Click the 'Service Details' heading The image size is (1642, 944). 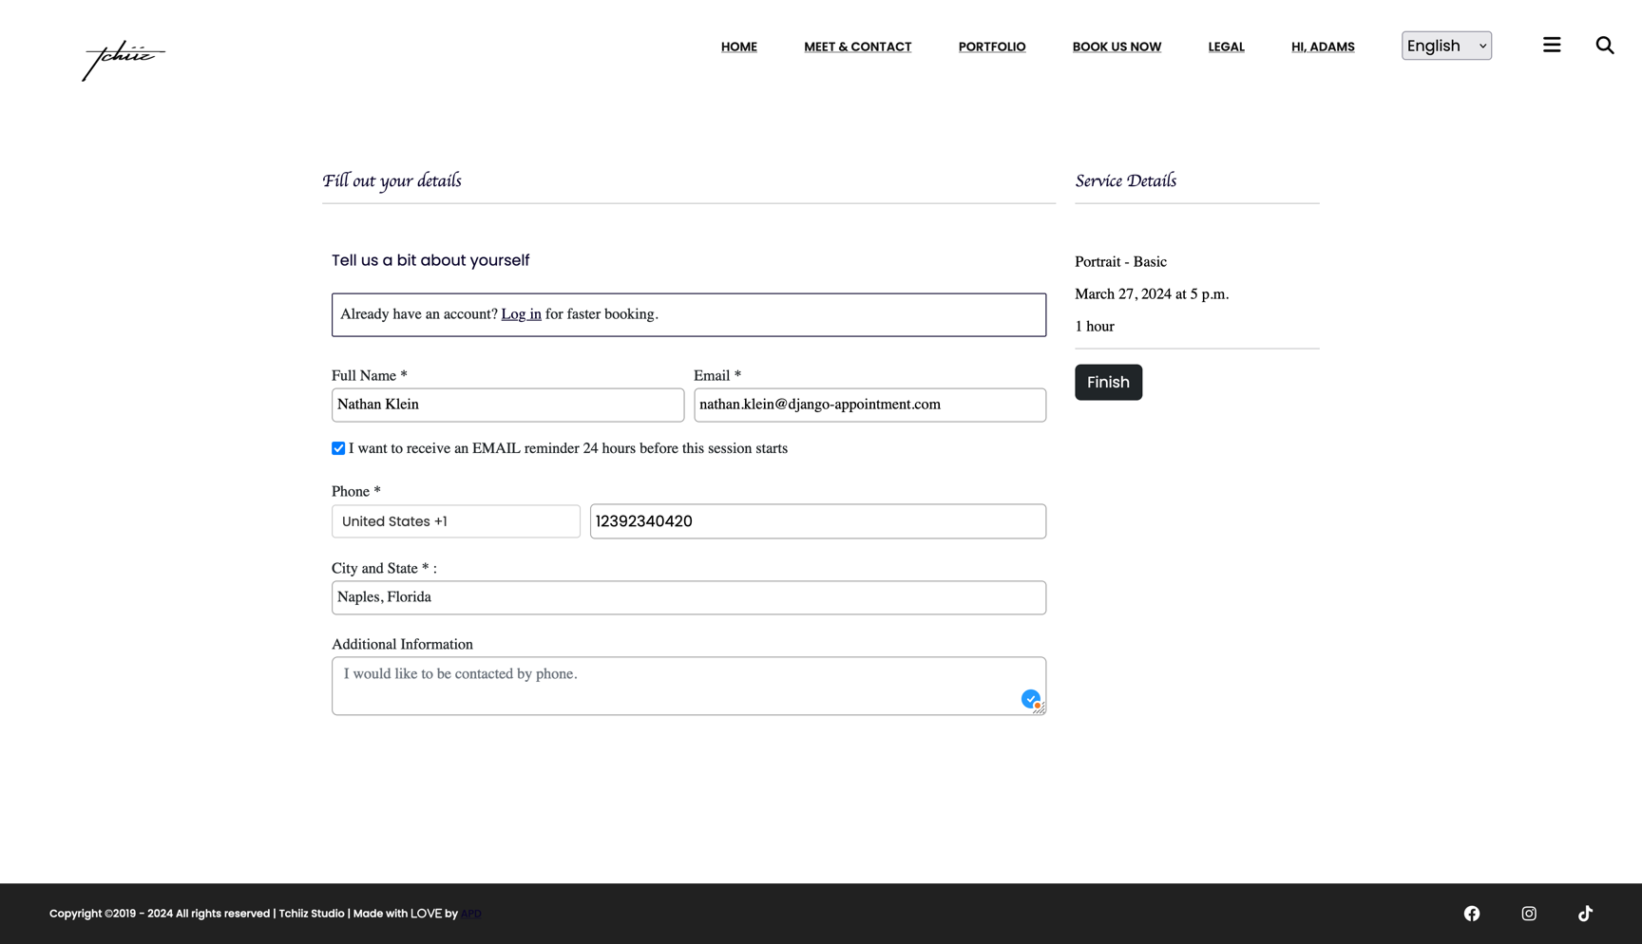(x=1125, y=180)
